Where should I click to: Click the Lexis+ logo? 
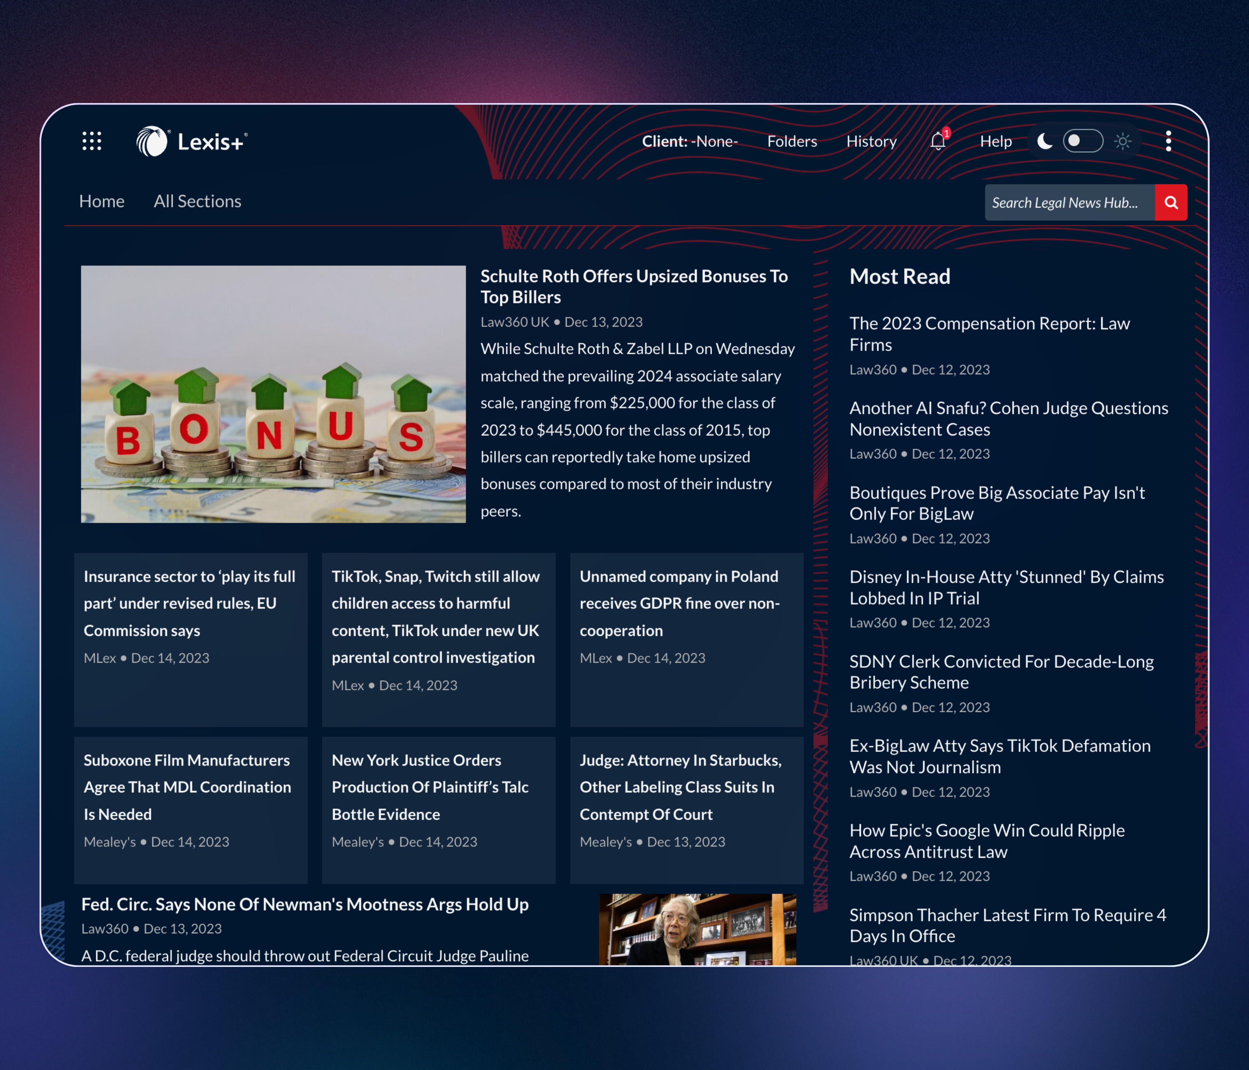pyautogui.click(x=192, y=142)
